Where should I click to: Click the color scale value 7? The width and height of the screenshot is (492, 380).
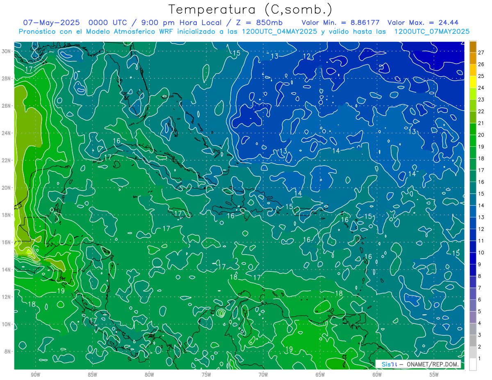point(480,288)
